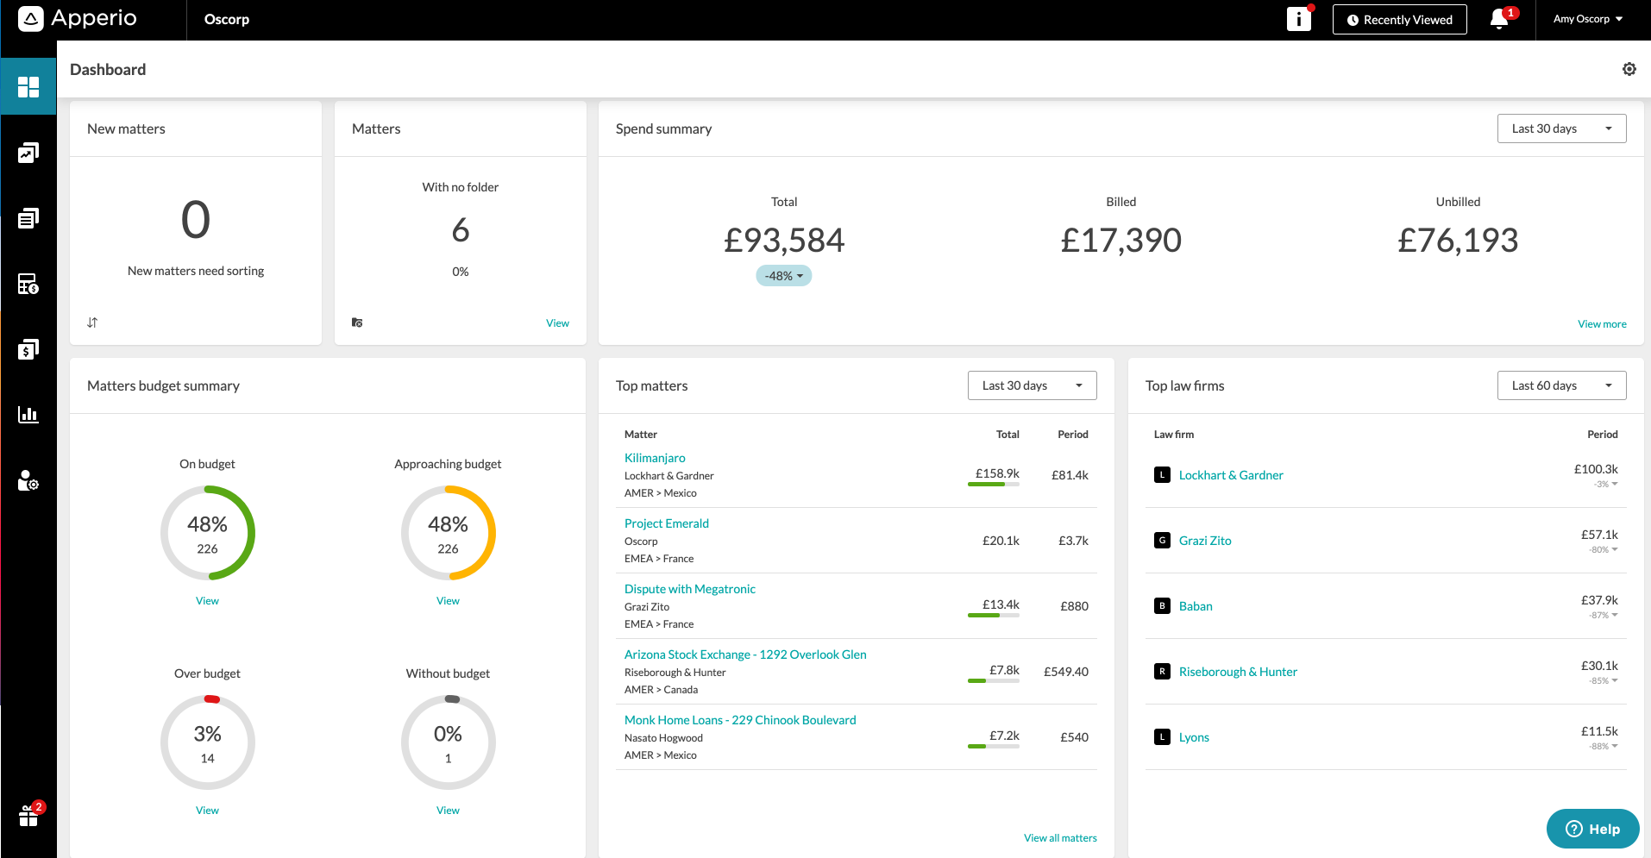Open Riseborough & Hunter law firm

[x=1238, y=672]
